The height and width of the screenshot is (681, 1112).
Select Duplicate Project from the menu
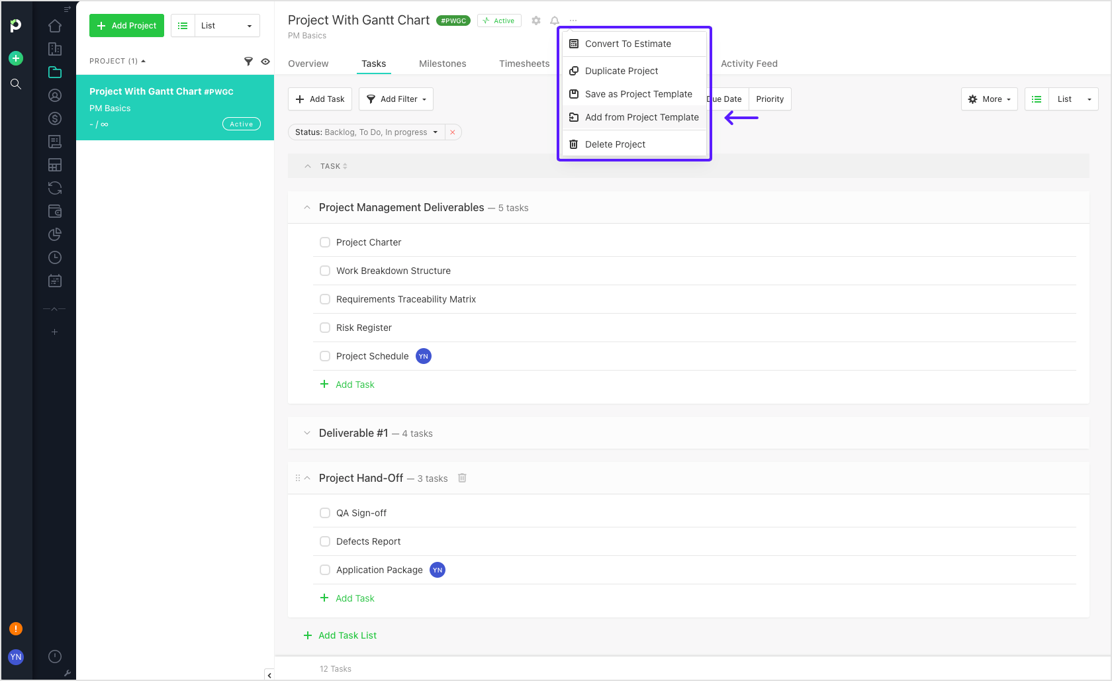pyautogui.click(x=621, y=71)
